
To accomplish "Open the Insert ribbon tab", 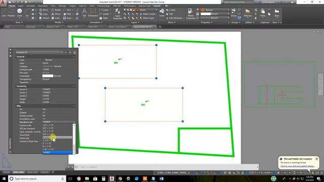I will click(x=21, y=6).
